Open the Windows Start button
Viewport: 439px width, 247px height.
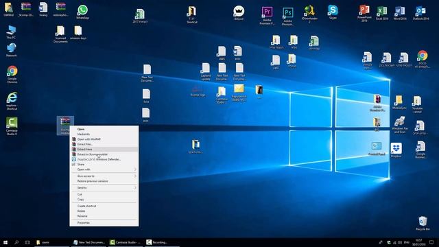[5, 242]
